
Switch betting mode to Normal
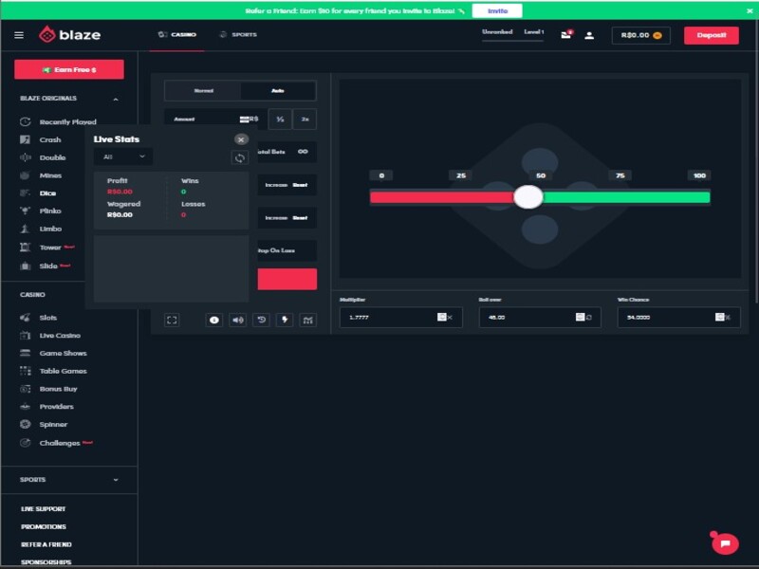[203, 91]
